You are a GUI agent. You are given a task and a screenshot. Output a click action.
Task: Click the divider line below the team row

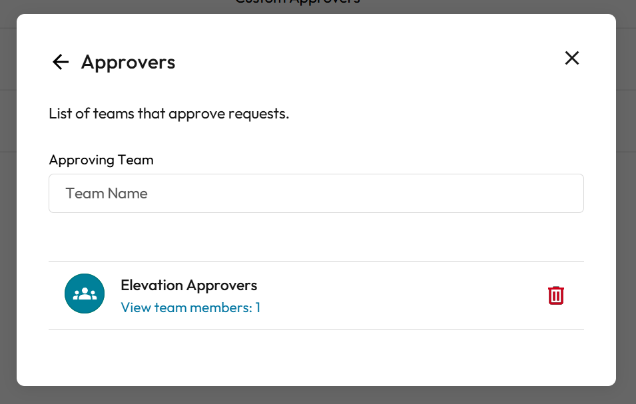316,329
